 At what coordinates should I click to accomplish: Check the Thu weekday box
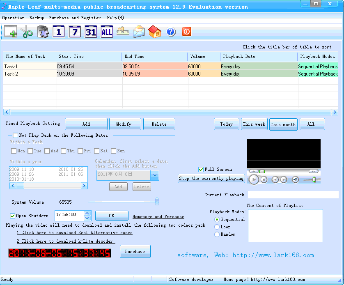click(63, 151)
